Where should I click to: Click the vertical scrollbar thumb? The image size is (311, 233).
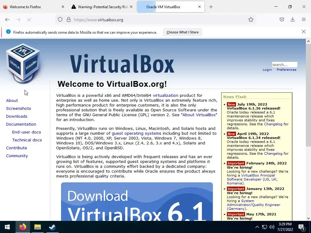point(308,95)
